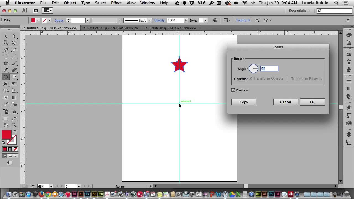Select the Pen tool

6,50
